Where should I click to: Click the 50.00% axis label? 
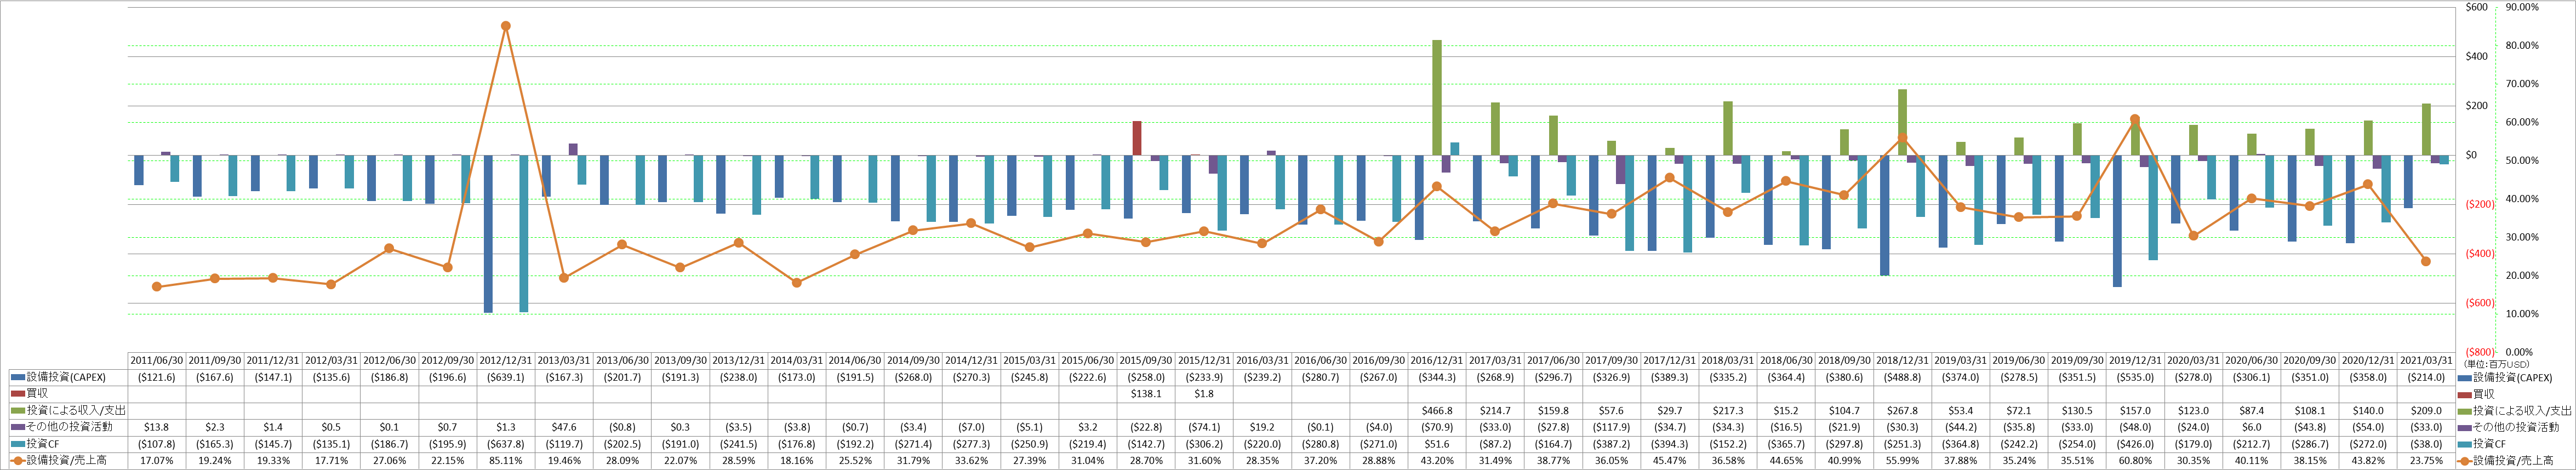click(x=2522, y=160)
